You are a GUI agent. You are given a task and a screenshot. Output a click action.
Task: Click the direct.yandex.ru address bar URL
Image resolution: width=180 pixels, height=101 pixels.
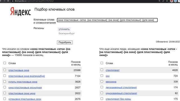click(x=34, y=1)
